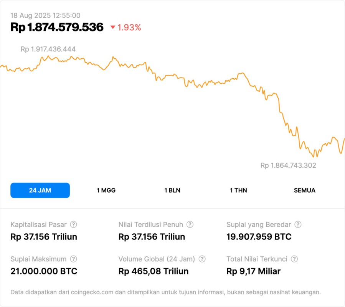
Task: Click info icon beside Nilai Terdilusi Penuh
Action: coord(190,224)
